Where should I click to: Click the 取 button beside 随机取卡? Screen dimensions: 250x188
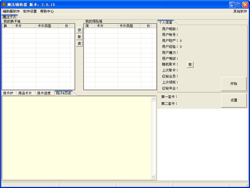pyautogui.click(x=190, y=65)
